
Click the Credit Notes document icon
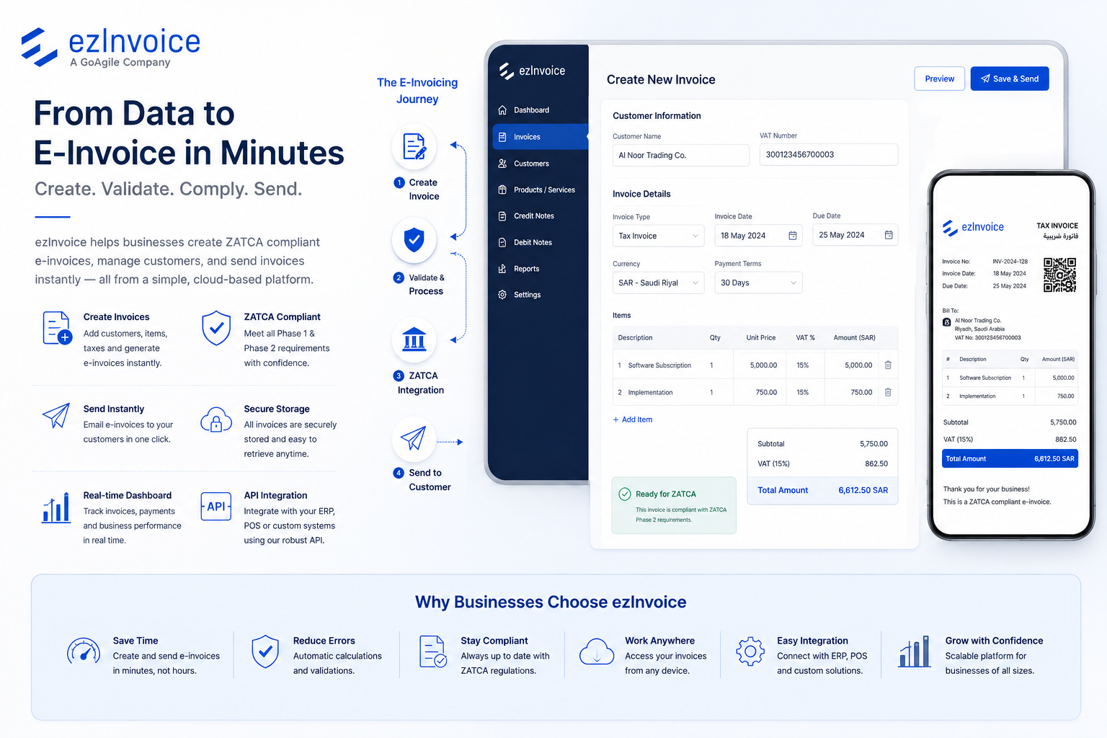click(502, 216)
